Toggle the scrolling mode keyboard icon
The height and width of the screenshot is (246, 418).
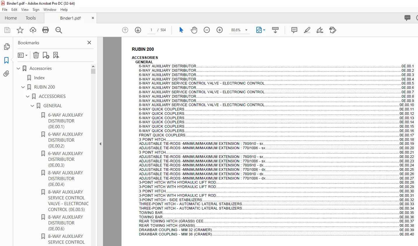pos(275,30)
